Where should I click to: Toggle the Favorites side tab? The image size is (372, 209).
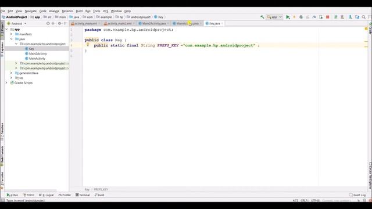pyautogui.click(x=2, y=181)
